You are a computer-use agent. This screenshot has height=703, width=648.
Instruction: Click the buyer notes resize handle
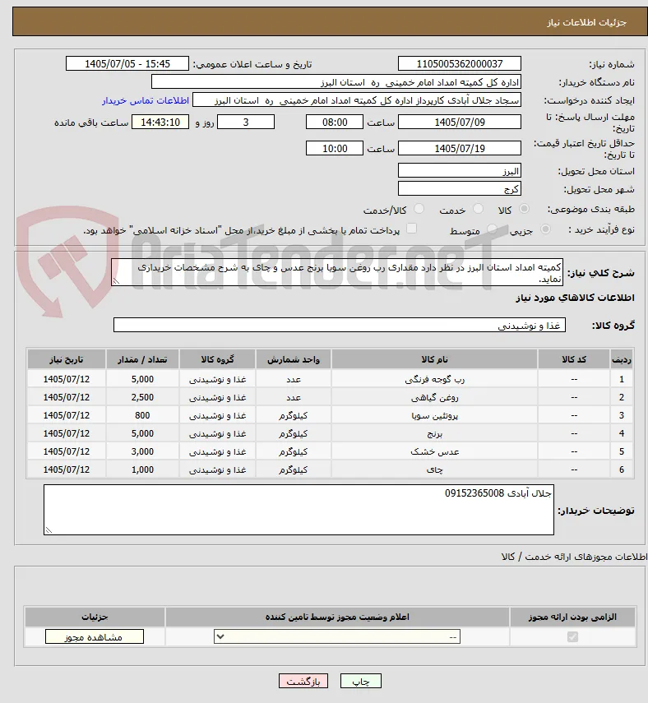49,530
